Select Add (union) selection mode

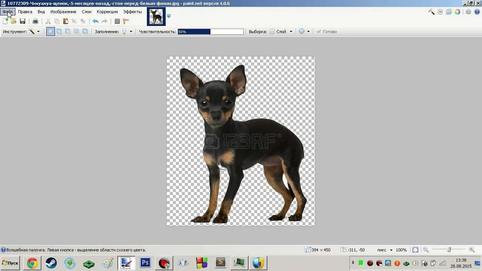(x=59, y=32)
